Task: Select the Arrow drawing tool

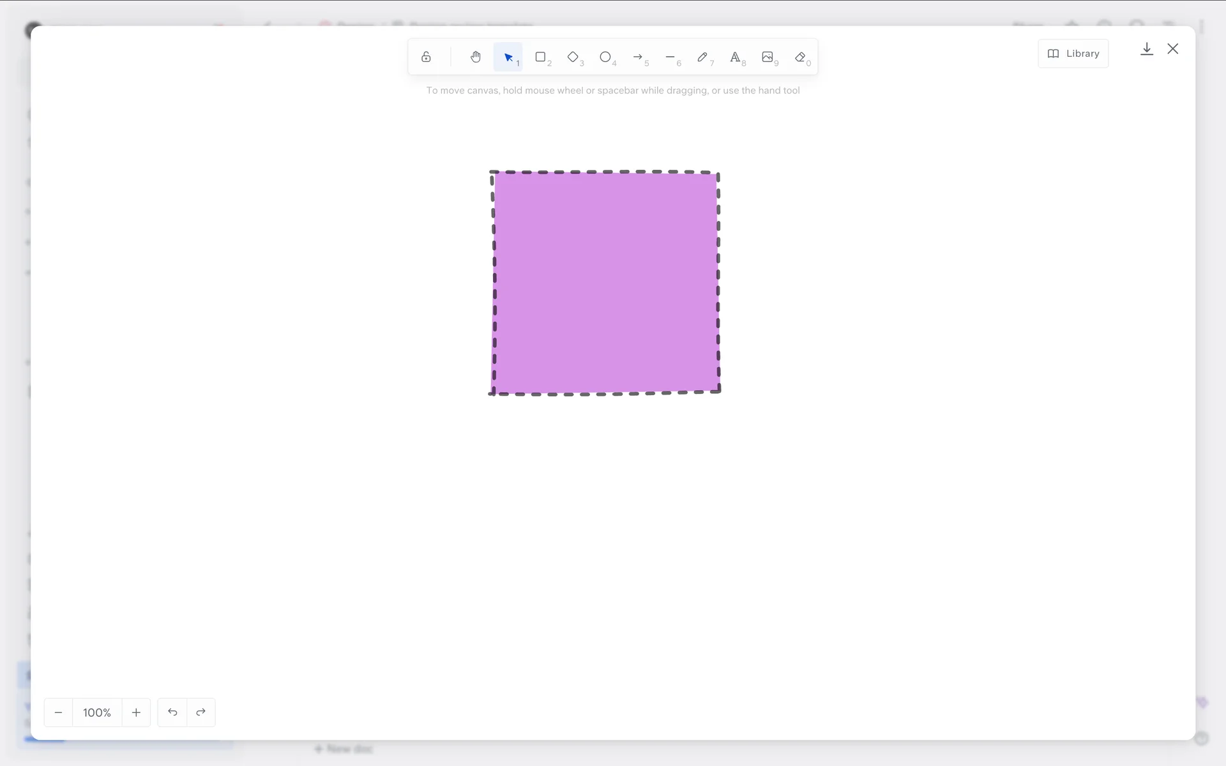Action: tap(638, 57)
